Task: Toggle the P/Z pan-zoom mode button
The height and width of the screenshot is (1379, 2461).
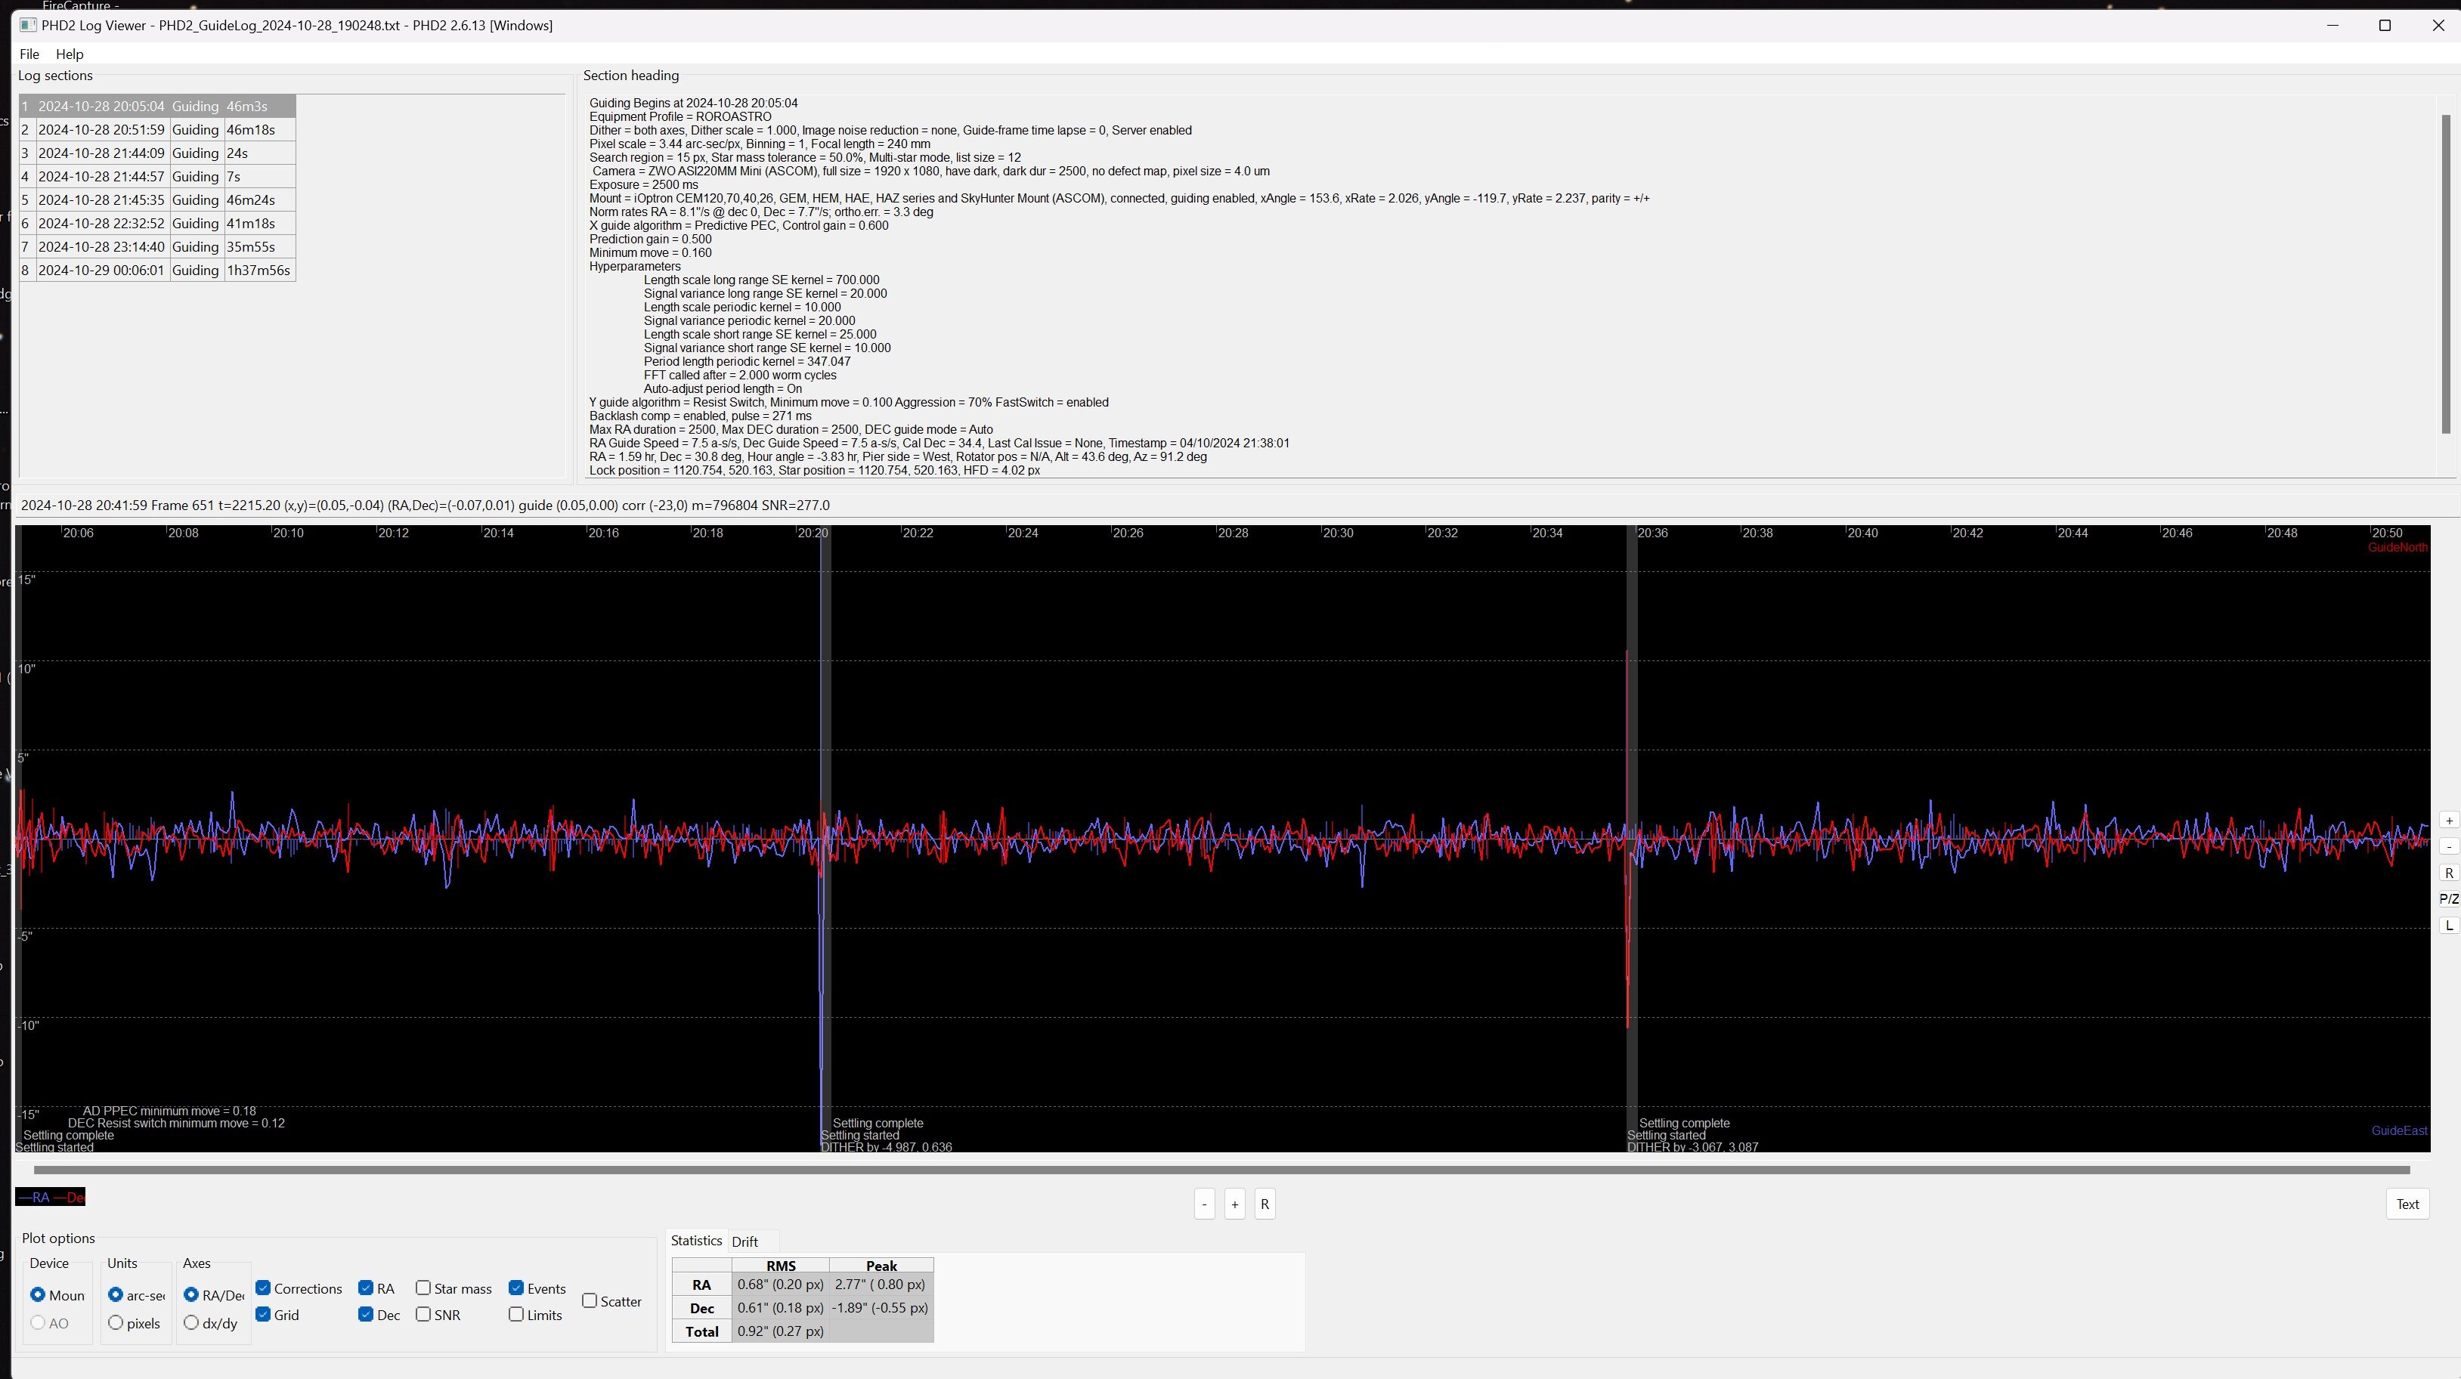Action: tap(2449, 898)
